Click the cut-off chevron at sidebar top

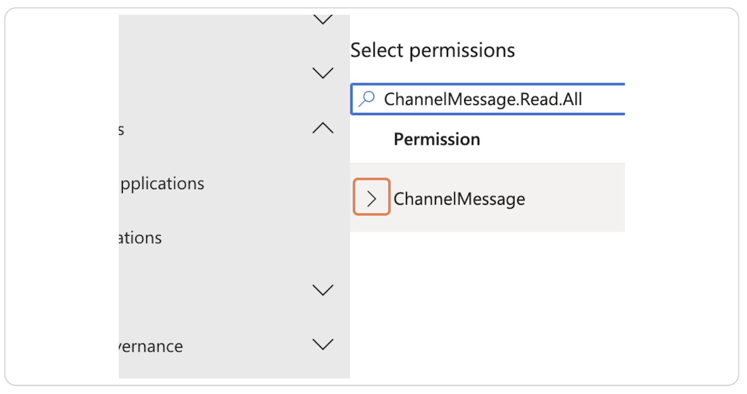[x=322, y=20]
